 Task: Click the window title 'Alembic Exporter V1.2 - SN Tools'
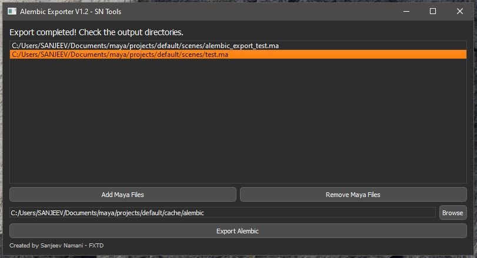71,12
